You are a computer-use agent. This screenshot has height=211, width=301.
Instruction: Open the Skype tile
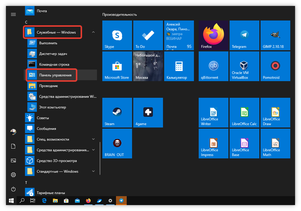(x=117, y=35)
